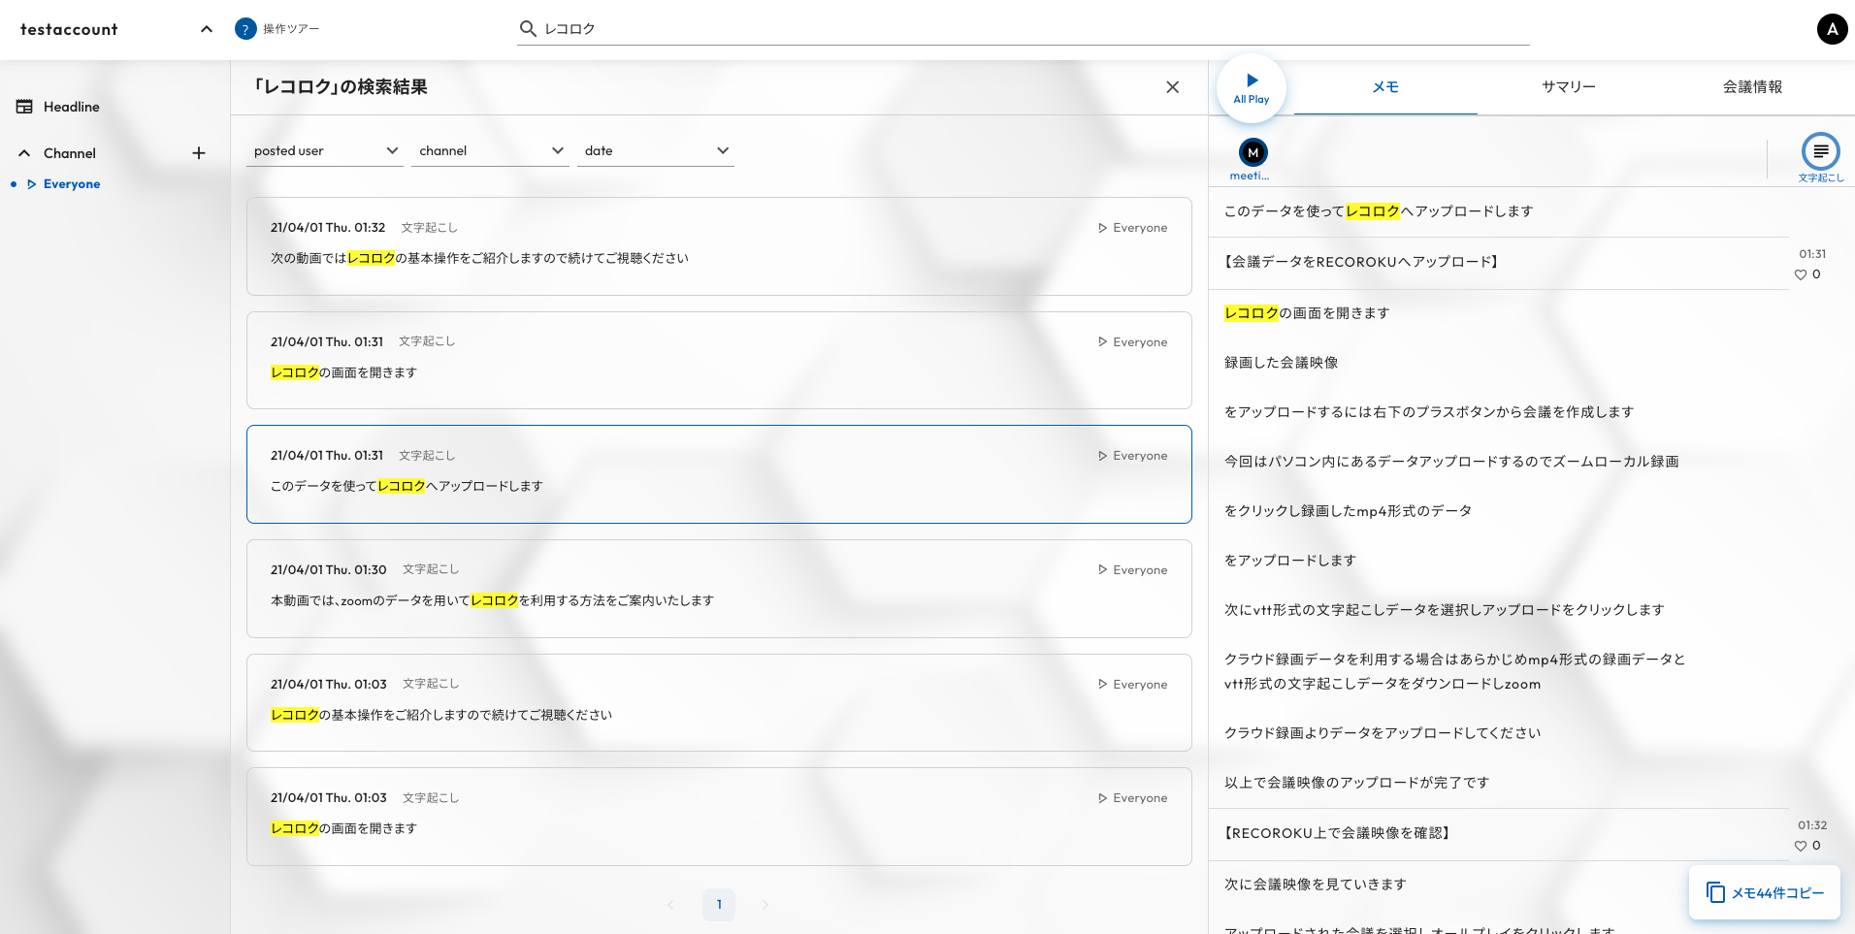This screenshot has height=934, width=1855.
Task: Collapse the Channel section
Action: 24,153
